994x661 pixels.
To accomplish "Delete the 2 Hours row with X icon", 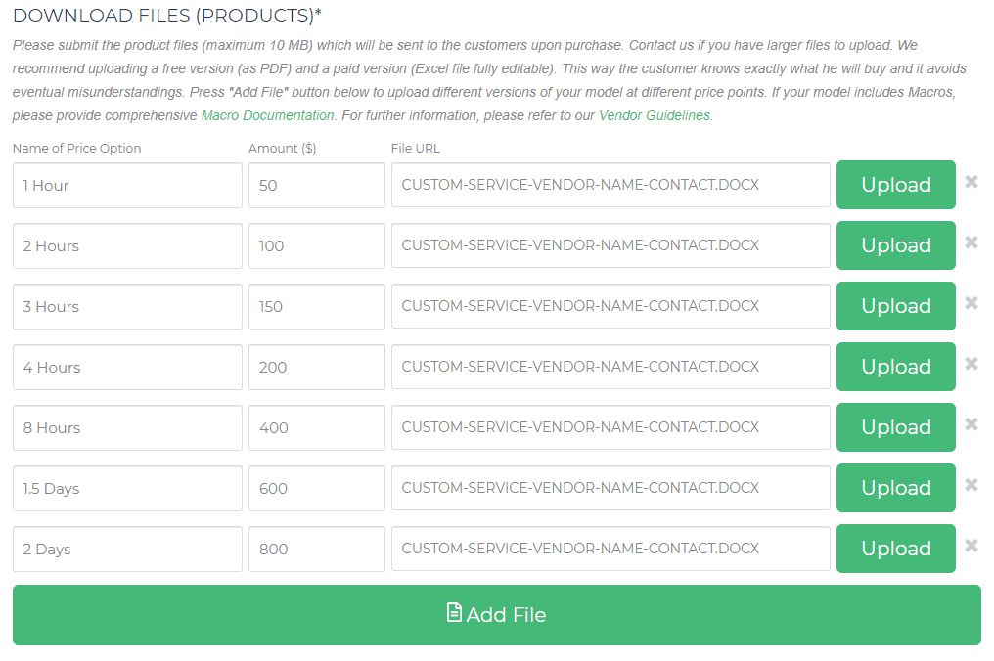I will coord(971,242).
